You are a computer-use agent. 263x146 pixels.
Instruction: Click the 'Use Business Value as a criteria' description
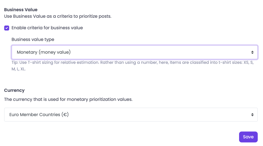click(x=58, y=16)
